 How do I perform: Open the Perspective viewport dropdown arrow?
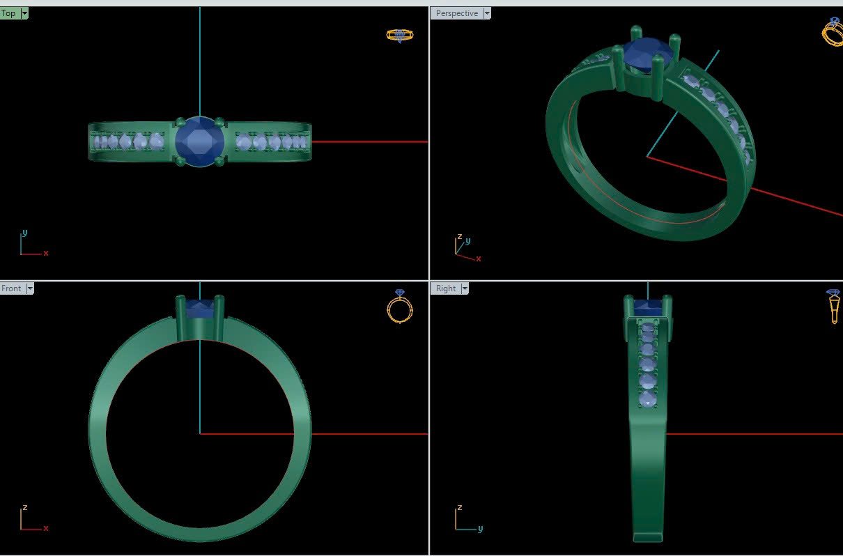487,13
